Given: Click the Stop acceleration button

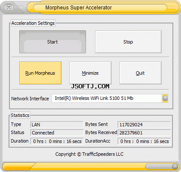Looking at the screenshot, I should pos(128,42).
